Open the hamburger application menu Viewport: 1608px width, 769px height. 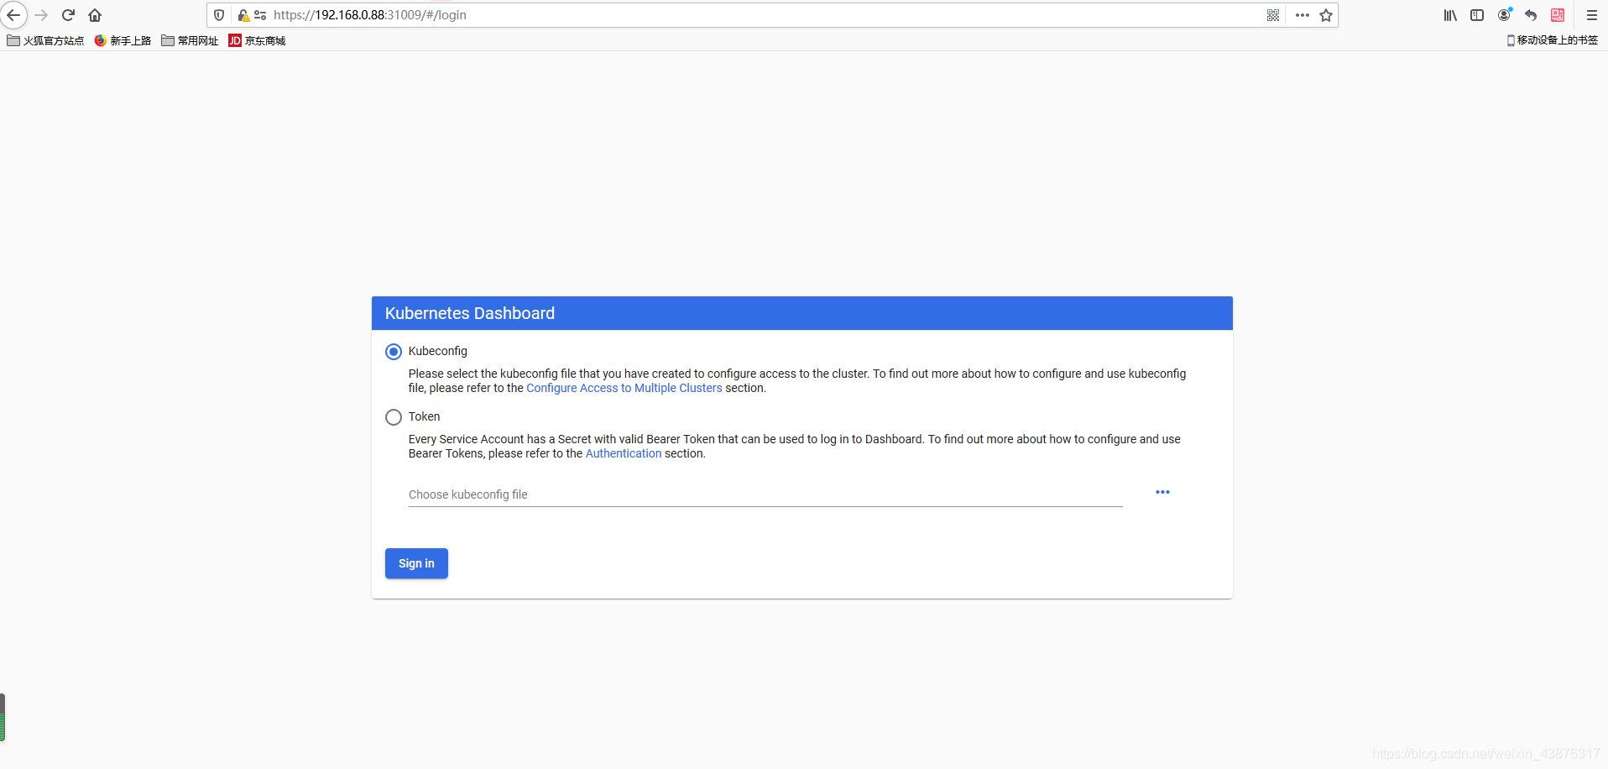pos(1591,15)
